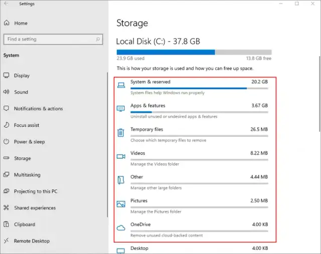Click the Videos camera icon

(x=121, y=156)
